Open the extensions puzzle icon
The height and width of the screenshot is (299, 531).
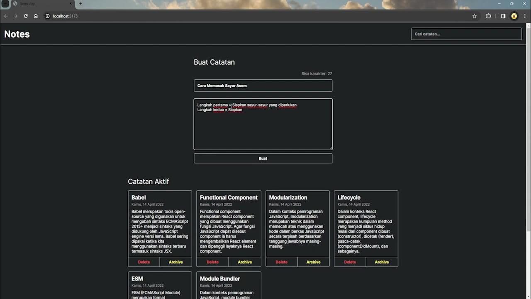[x=488, y=16]
